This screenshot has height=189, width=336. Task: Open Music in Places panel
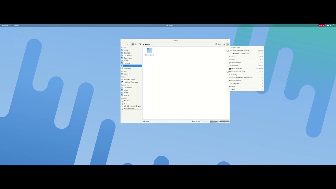(132, 61)
